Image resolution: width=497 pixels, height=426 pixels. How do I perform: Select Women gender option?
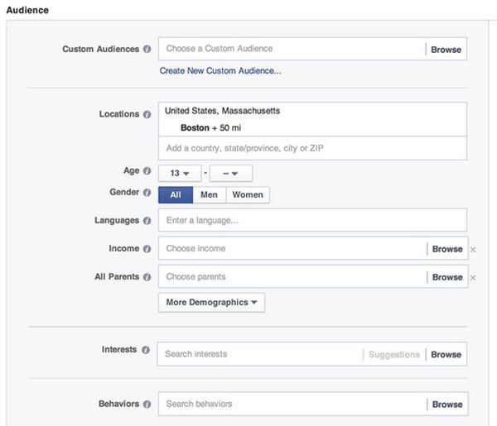tap(248, 194)
